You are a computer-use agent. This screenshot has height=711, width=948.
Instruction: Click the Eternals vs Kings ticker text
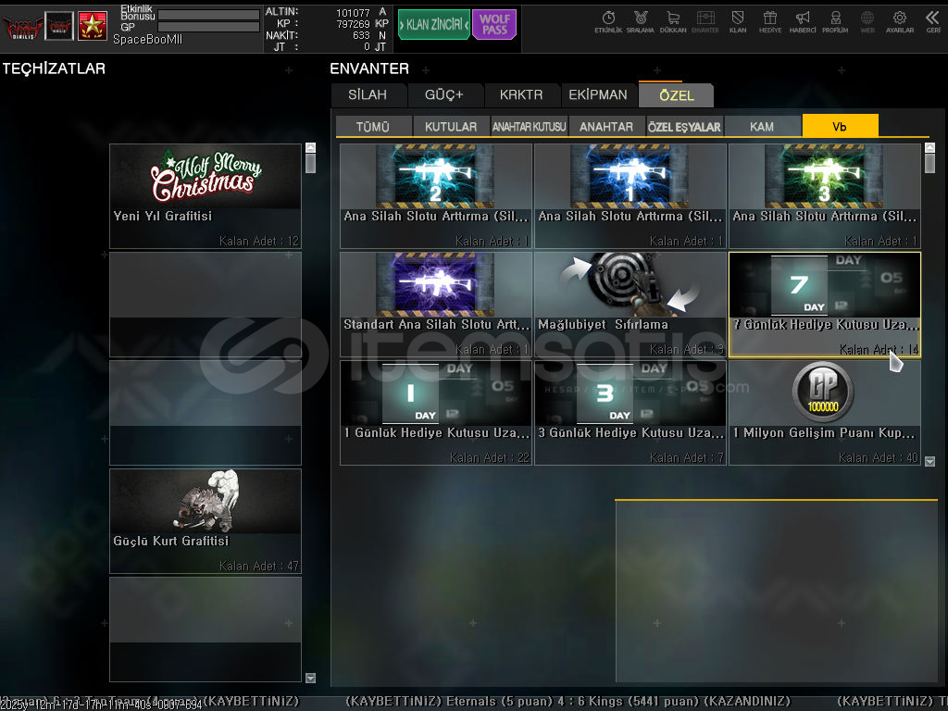click(x=568, y=702)
